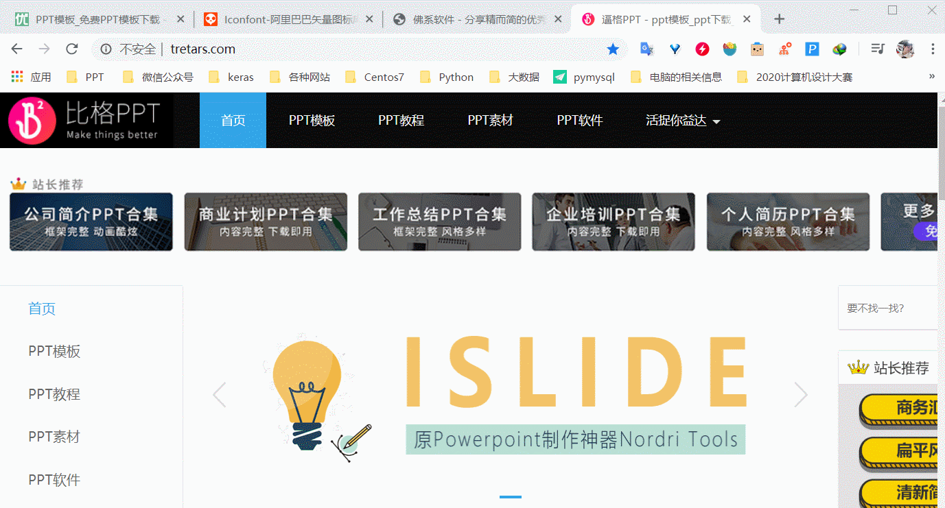Open the 公司简介PPT合集 banner
This screenshot has height=508, width=945.
(91, 221)
